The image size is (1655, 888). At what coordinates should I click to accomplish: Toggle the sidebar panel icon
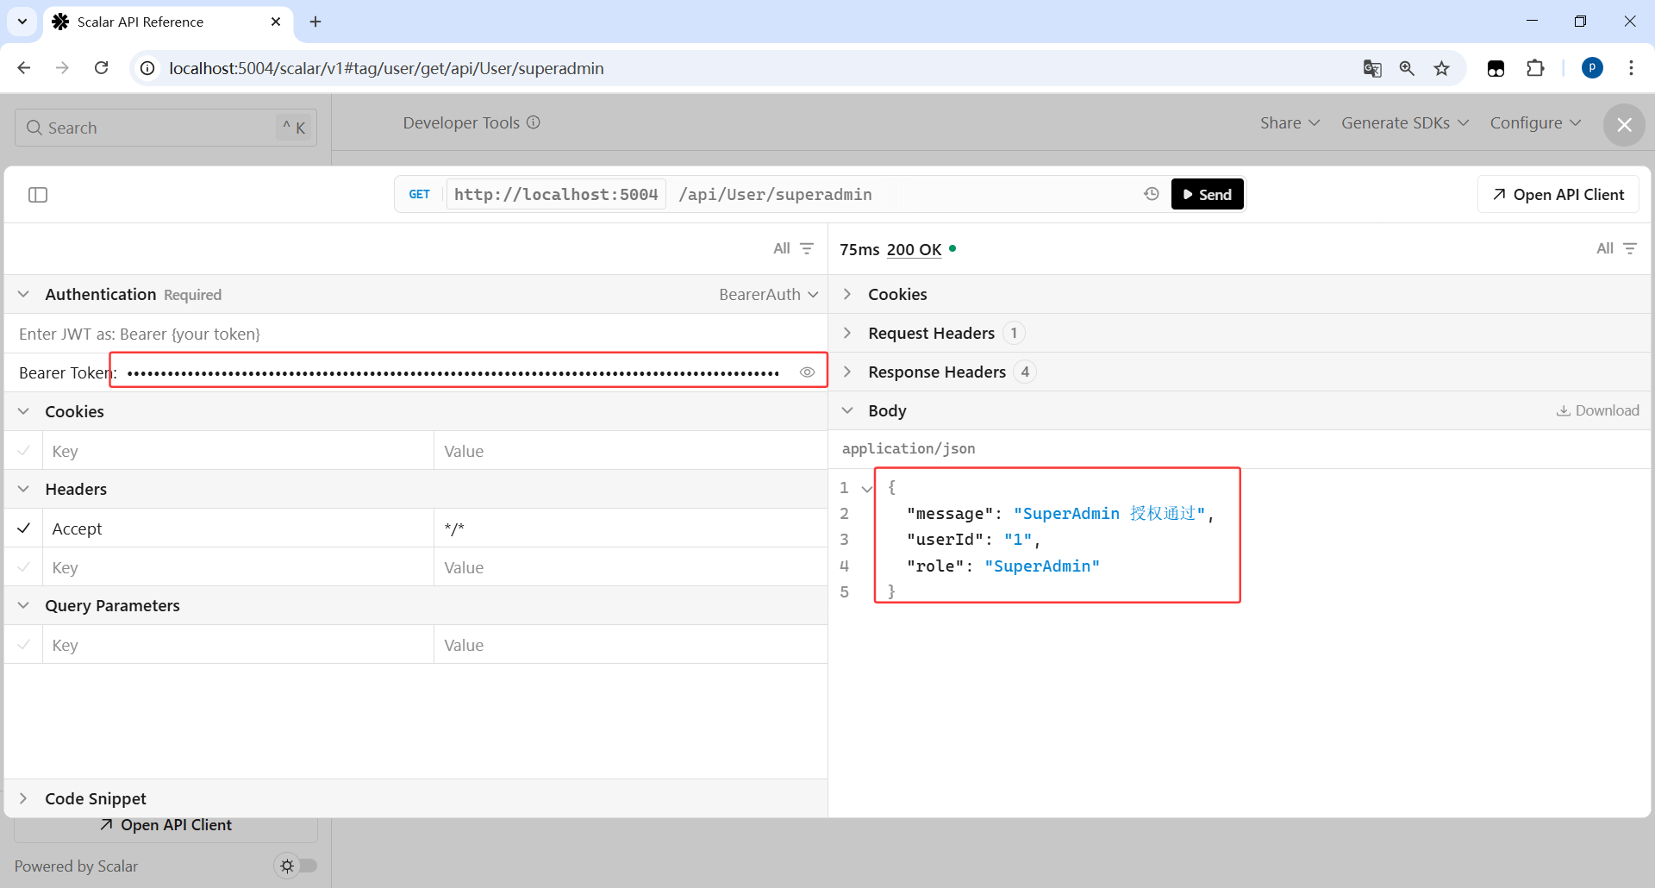point(38,195)
